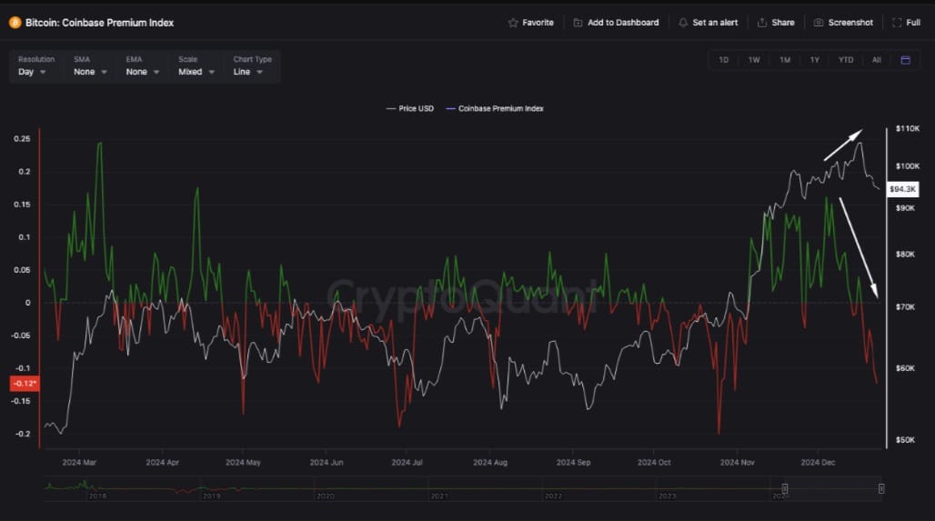
Task: Open the calendar date range picker
Action: [905, 60]
